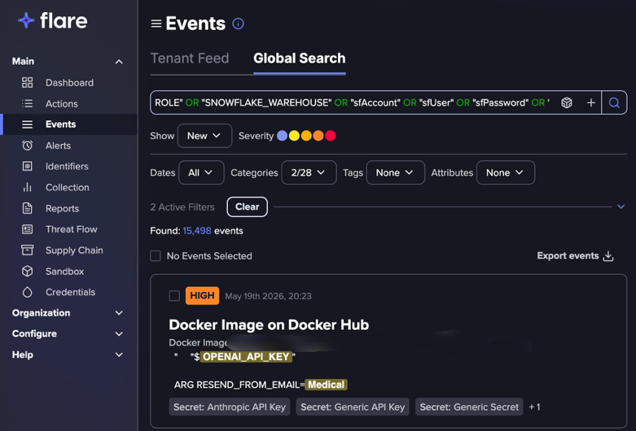Open Threat Flow from the sidebar
The width and height of the screenshot is (636, 431).
coord(72,229)
